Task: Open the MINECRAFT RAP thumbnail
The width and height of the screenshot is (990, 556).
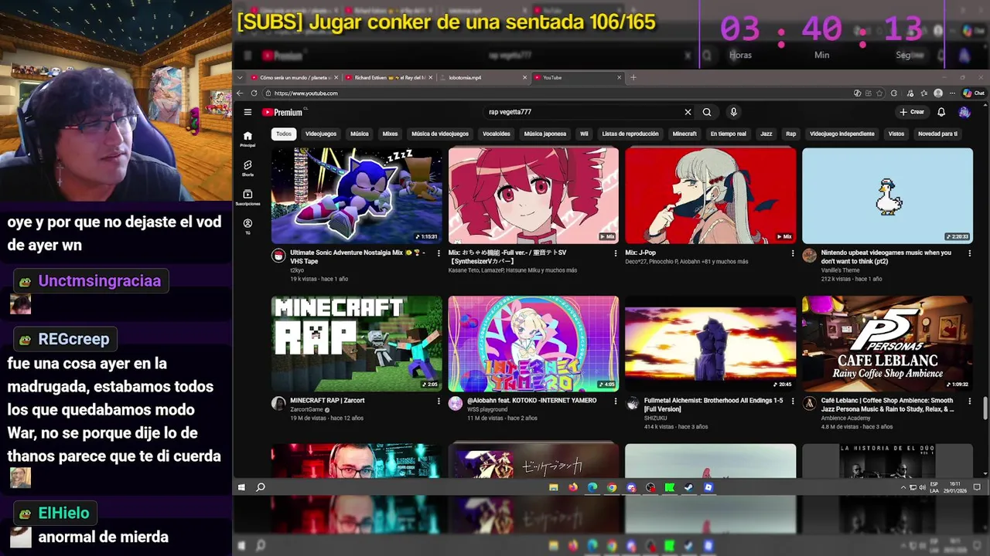Action: 357,344
